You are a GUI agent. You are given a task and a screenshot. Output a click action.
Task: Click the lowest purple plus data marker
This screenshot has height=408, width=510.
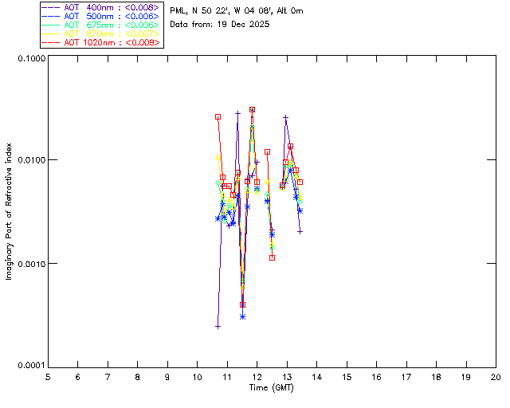(x=218, y=327)
